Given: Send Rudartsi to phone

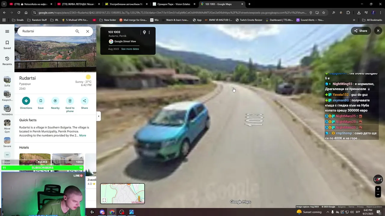Looking at the screenshot, I should [70, 101].
